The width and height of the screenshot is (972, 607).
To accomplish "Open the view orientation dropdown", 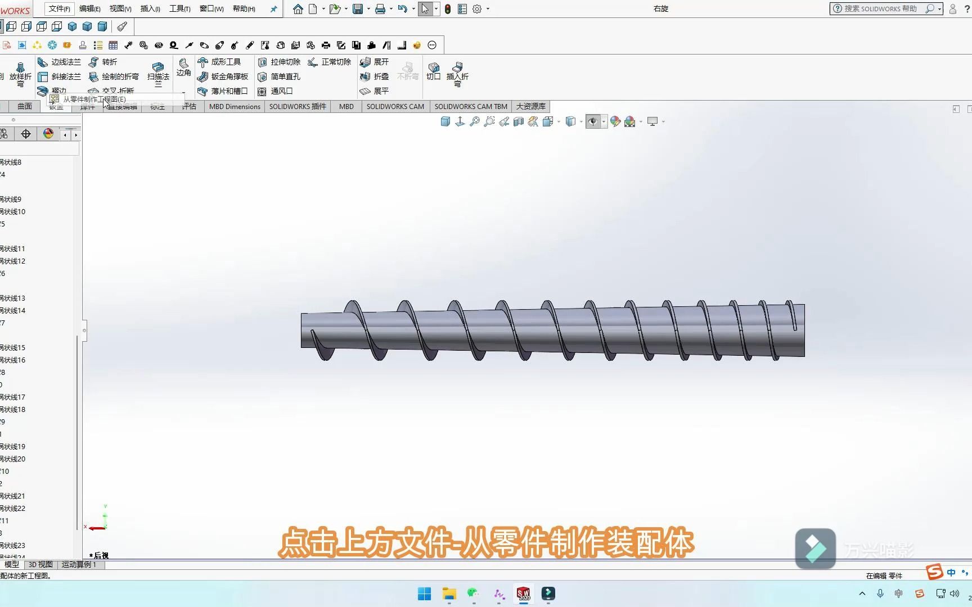I will coord(559,121).
